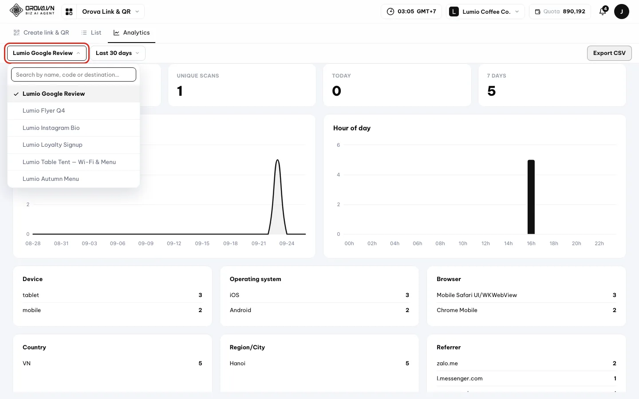
Task: Click the Hanoi region row
Action: (x=319, y=364)
